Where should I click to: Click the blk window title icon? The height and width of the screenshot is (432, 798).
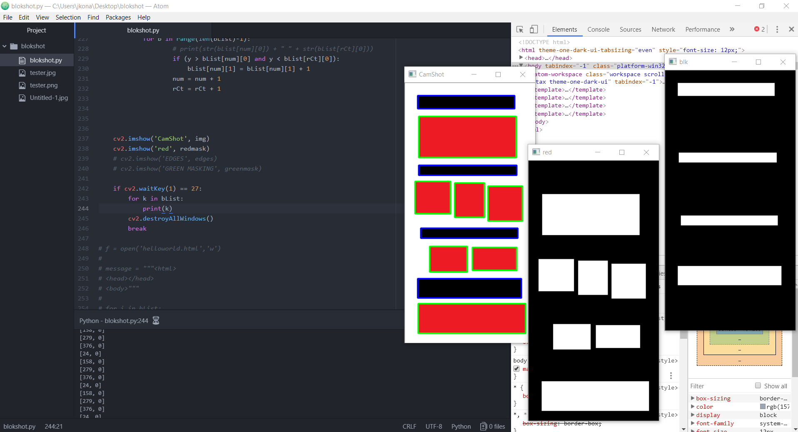coord(673,62)
